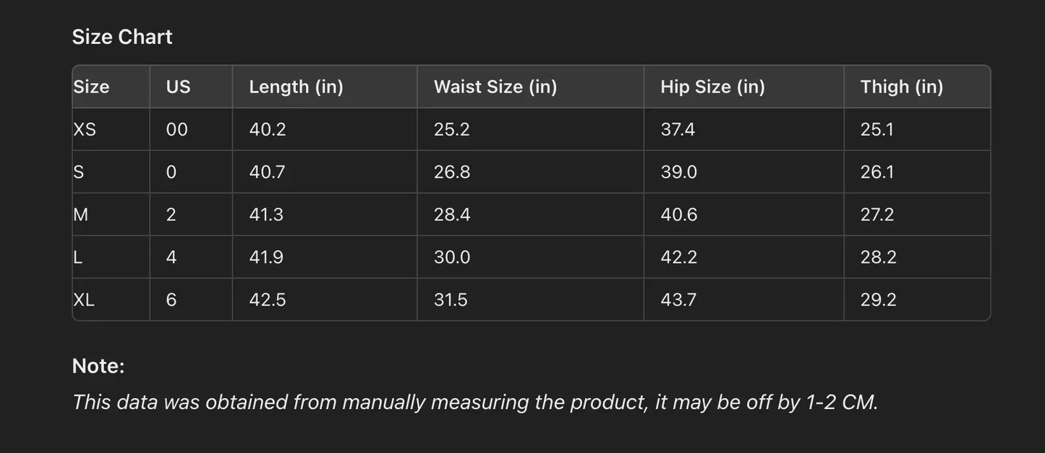Click the XL size row label
The width and height of the screenshot is (1045, 453).
pos(84,300)
